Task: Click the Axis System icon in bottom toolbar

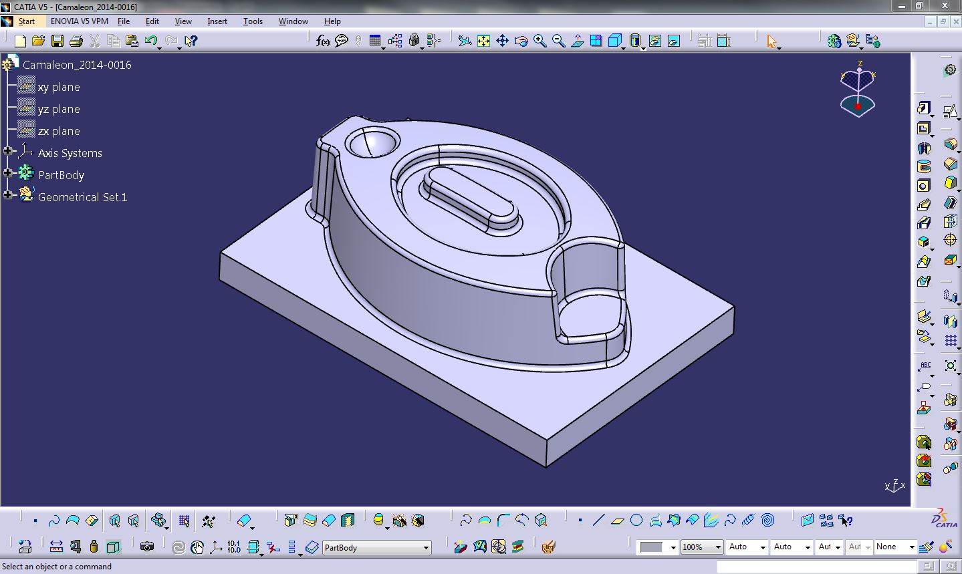Action: (x=216, y=547)
